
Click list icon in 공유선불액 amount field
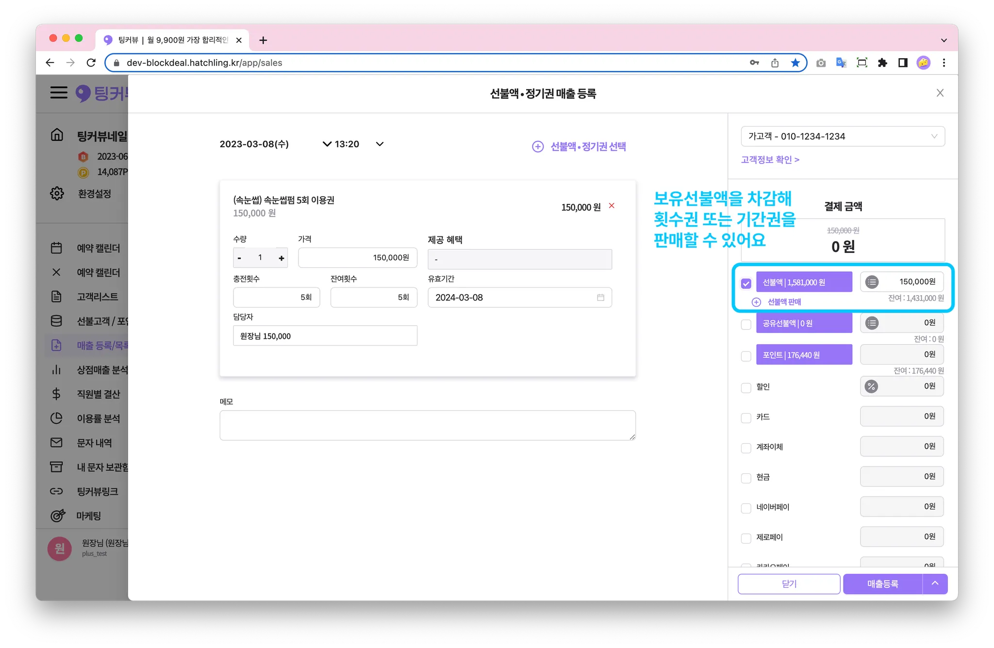coord(872,323)
